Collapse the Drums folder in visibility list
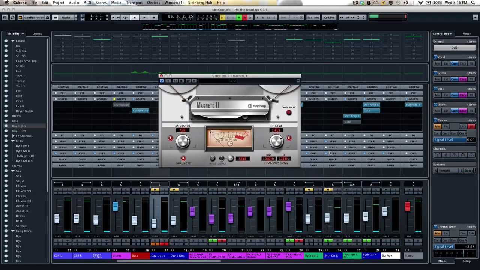The image size is (480, 270). pyautogui.click(x=13, y=41)
